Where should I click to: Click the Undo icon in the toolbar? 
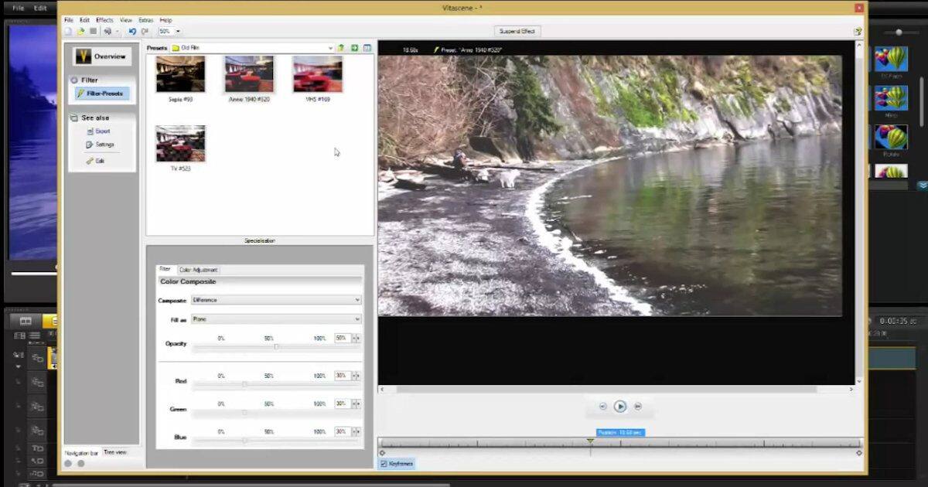click(131, 31)
